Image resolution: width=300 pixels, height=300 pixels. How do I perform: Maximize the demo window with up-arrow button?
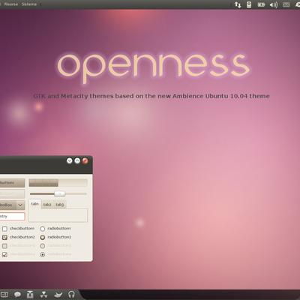[77, 160]
